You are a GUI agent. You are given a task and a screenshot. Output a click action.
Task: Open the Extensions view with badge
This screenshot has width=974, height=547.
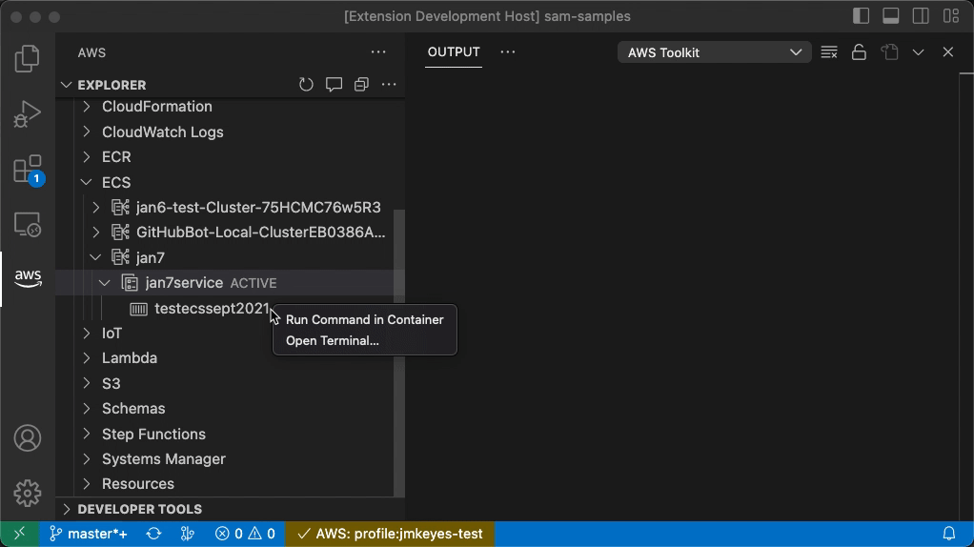click(x=28, y=170)
